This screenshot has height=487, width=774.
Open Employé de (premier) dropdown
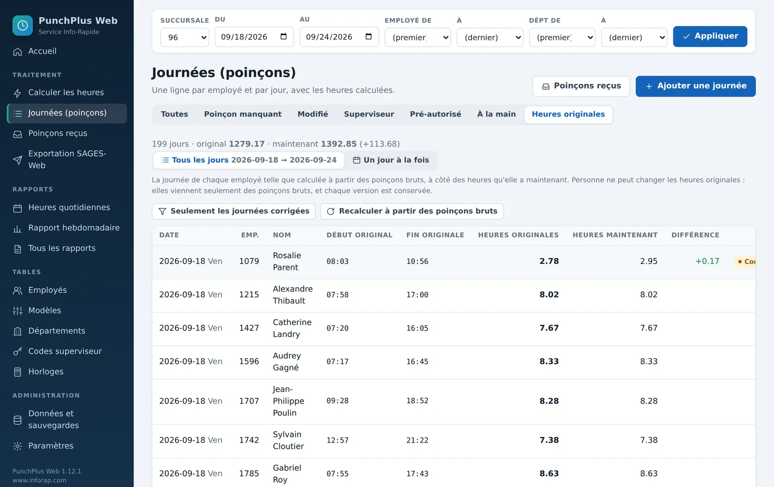tap(417, 37)
